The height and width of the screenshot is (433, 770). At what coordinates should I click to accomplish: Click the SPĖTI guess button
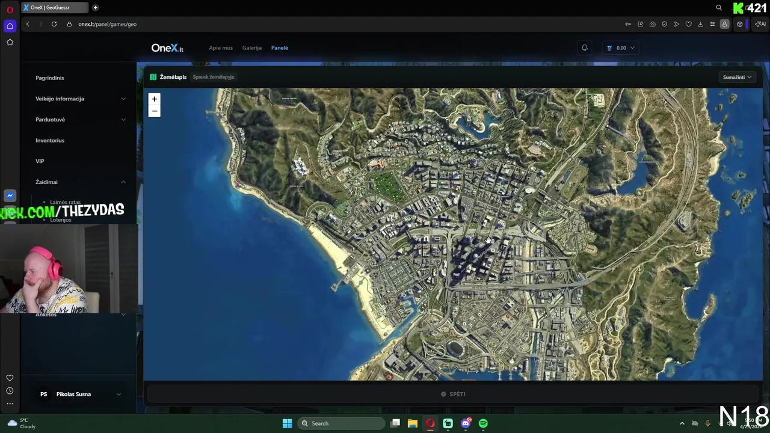453,394
